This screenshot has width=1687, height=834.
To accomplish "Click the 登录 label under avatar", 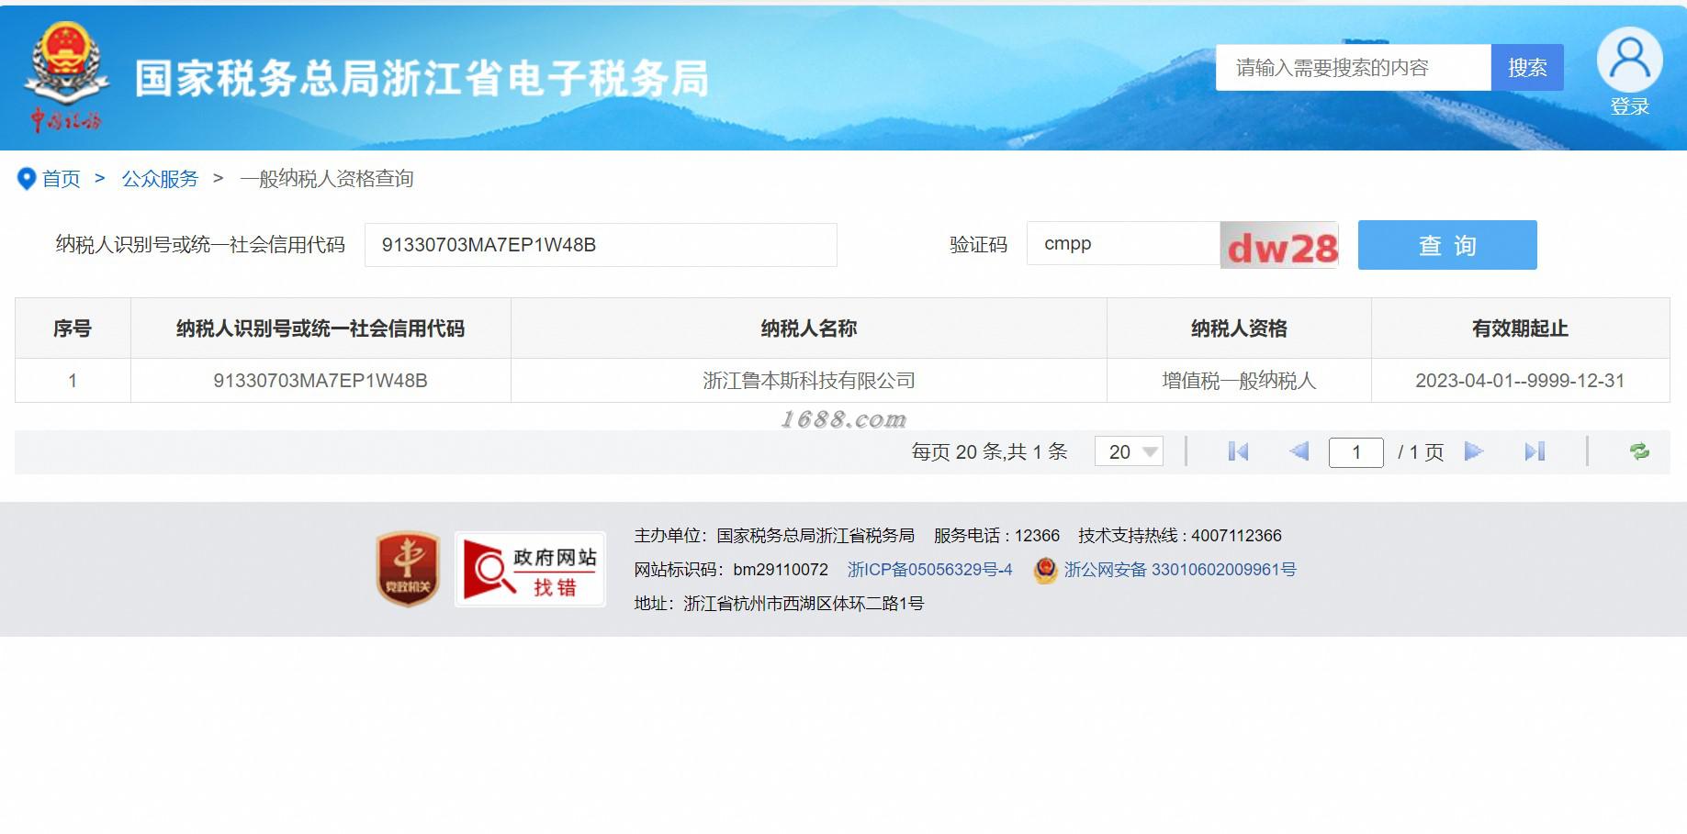I will 1629,106.
